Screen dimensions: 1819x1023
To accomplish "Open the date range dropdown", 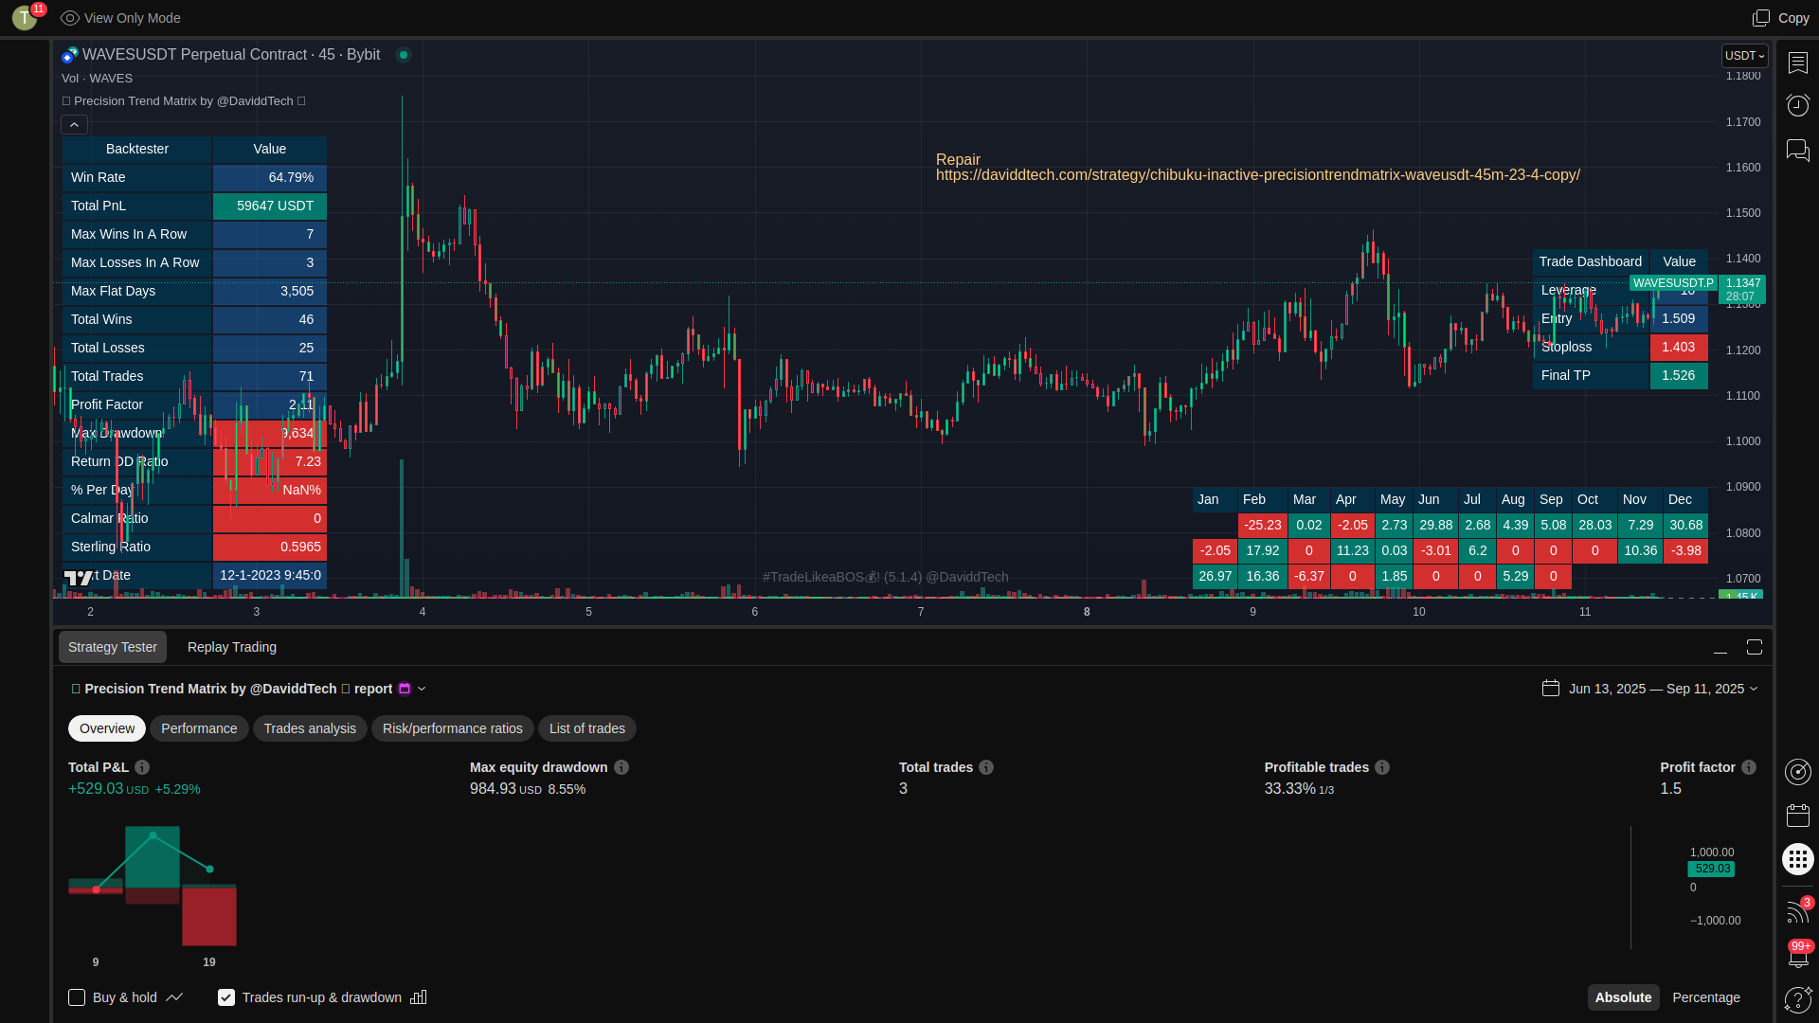I will pos(1754,689).
